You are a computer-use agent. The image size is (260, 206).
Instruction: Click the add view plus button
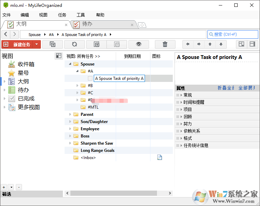coord(4,187)
